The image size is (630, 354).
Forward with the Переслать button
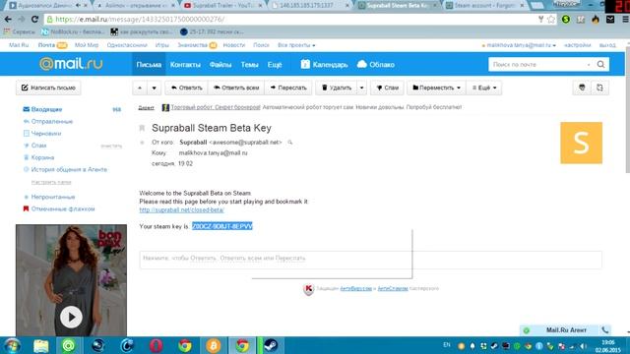tap(288, 88)
